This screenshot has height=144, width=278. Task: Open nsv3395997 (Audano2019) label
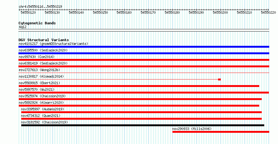coord(42,109)
